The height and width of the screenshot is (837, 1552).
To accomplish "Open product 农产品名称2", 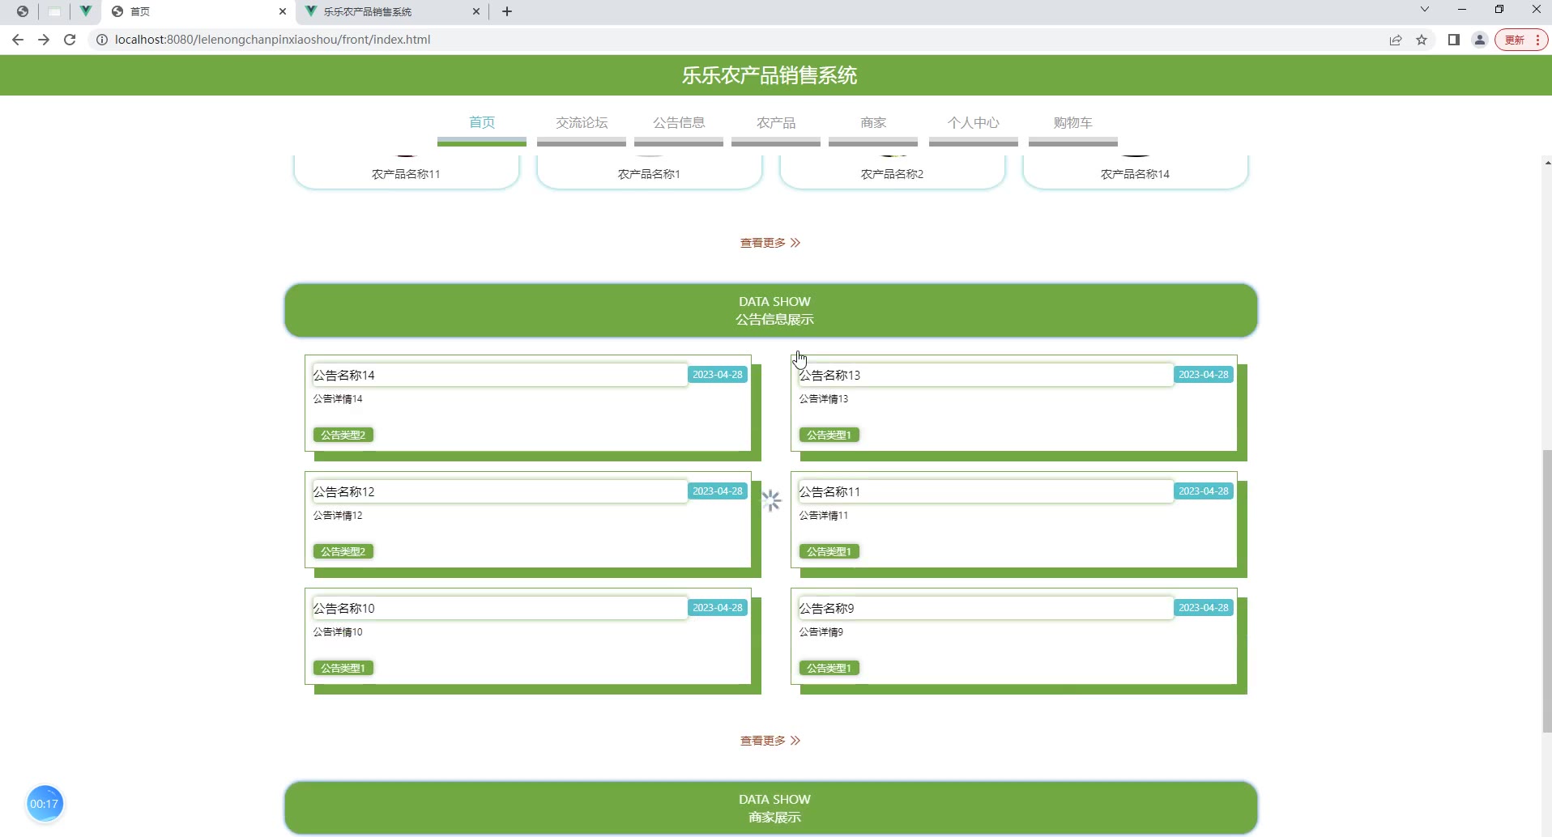I will pyautogui.click(x=892, y=172).
